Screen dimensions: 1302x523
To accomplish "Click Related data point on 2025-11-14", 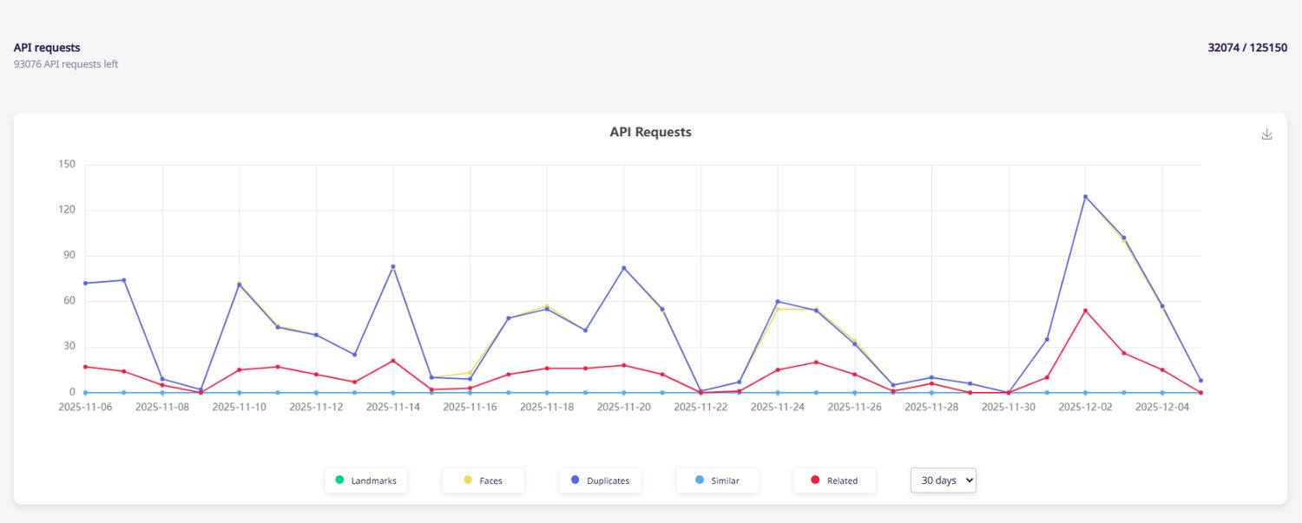I will (393, 361).
